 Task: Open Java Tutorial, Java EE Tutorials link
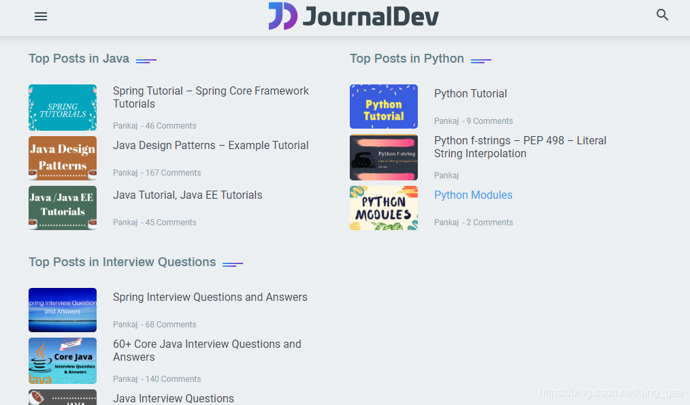187,195
